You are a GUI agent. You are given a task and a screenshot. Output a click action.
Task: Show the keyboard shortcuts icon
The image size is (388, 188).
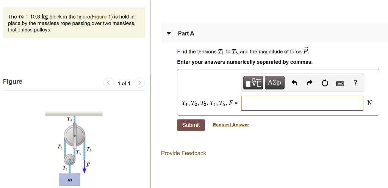pyautogui.click(x=339, y=83)
